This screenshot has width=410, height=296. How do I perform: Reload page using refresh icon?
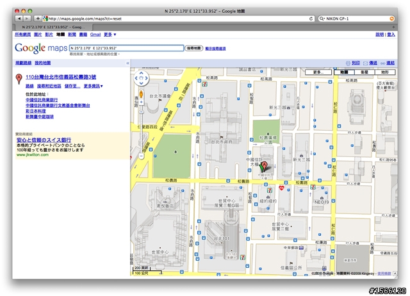pos(311,19)
